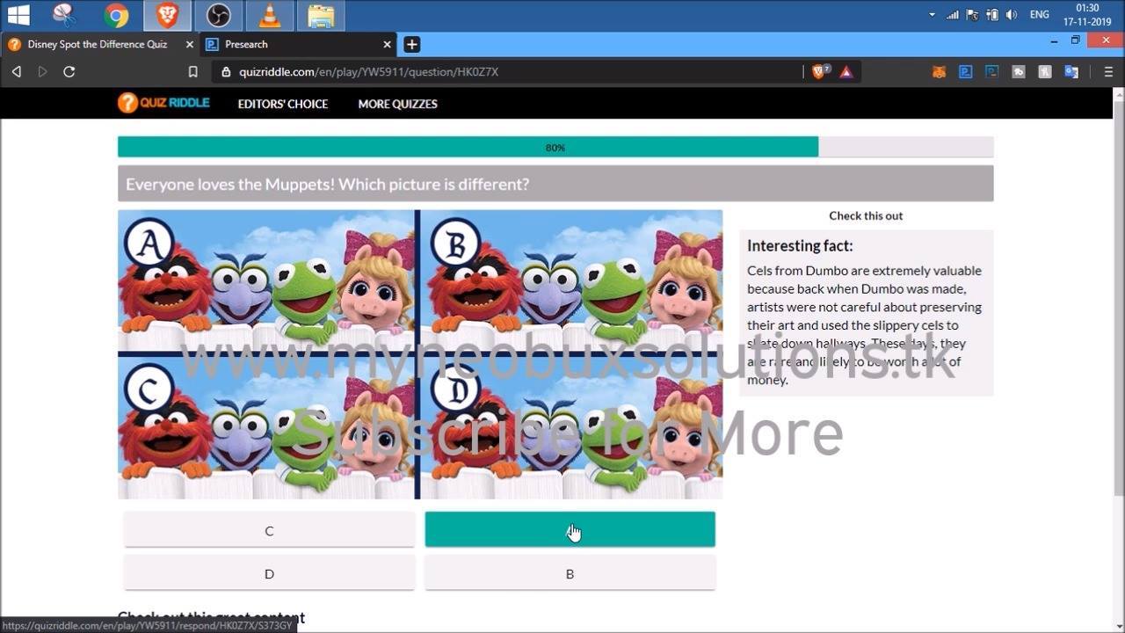Viewport: 1125px width, 633px height.
Task: Click the Muppets question text
Action: tap(327, 185)
